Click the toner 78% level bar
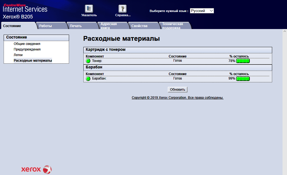This screenshot has height=175, width=287. [243, 61]
